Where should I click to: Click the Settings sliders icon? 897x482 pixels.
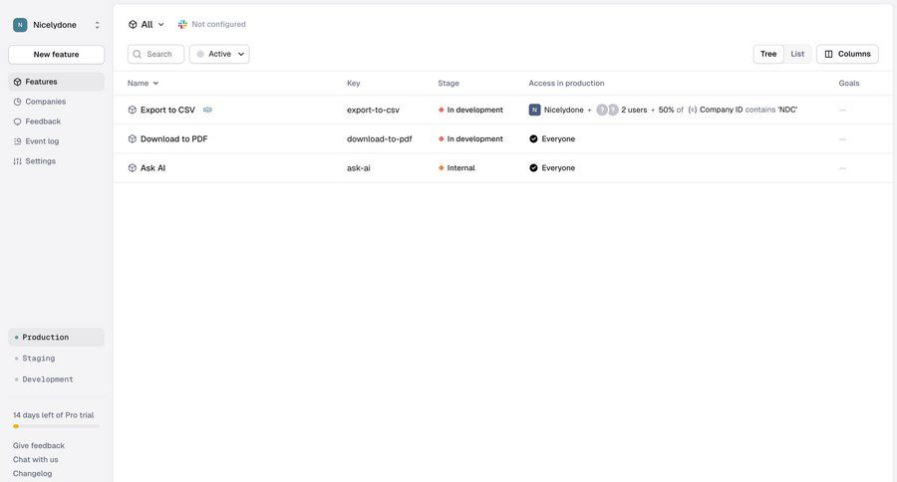[x=17, y=161]
